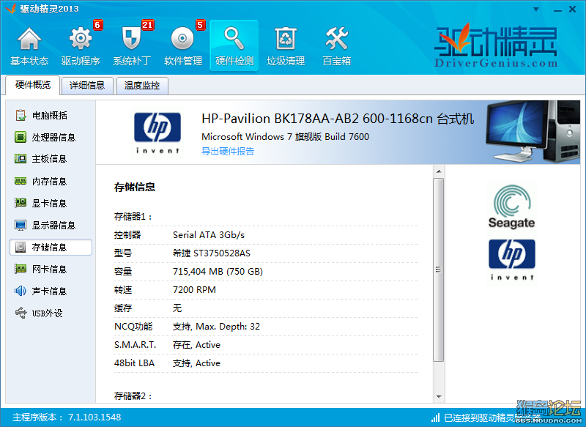The height and width of the screenshot is (427, 586).
Task: Open the 软件管理 disc icon
Action: pyautogui.click(x=182, y=39)
